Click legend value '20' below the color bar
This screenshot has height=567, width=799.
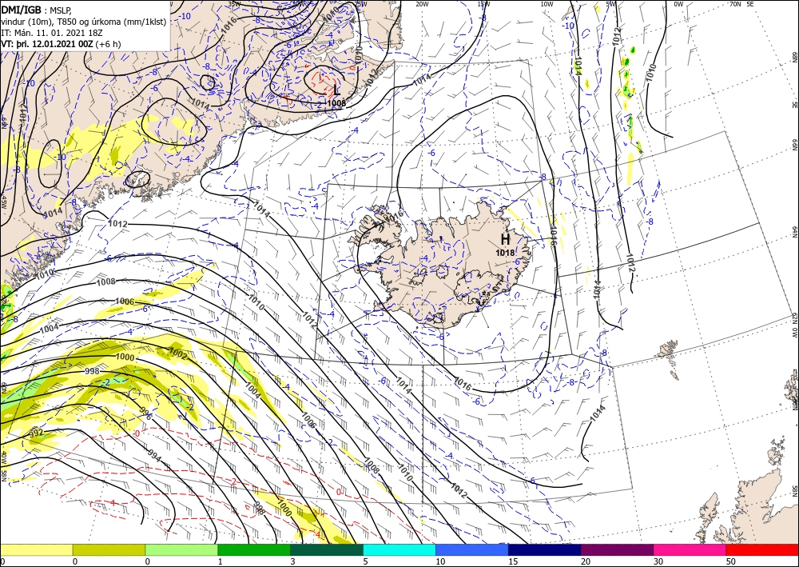[x=586, y=561]
